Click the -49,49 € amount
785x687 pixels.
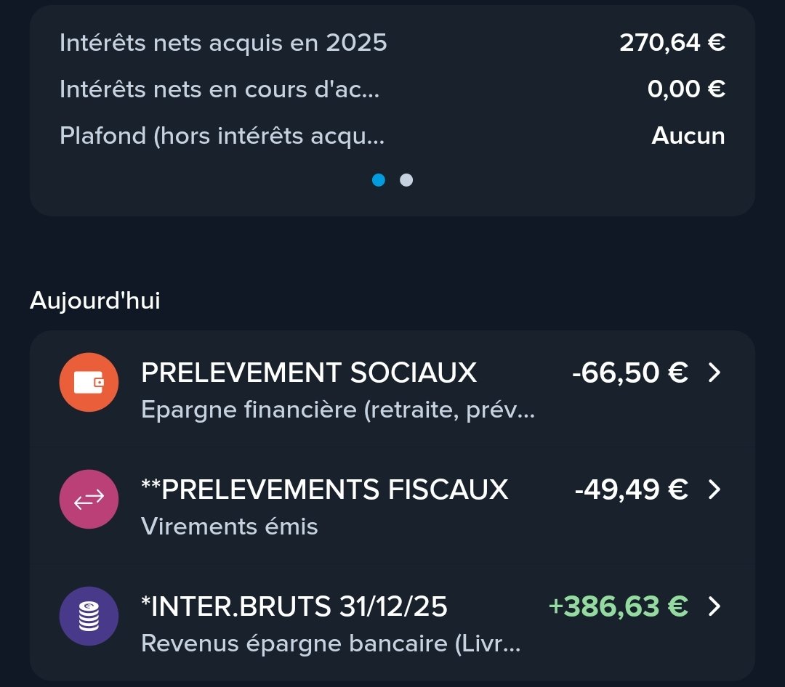(x=631, y=489)
